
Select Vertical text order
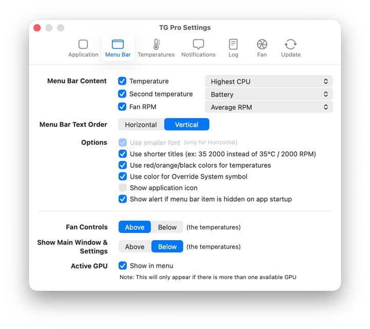click(187, 124)
